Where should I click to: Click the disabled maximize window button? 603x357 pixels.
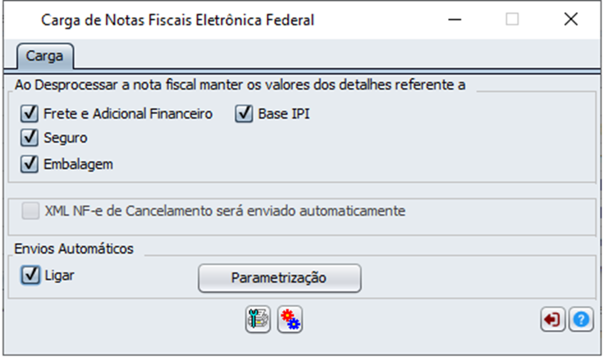tap(512, 19)
